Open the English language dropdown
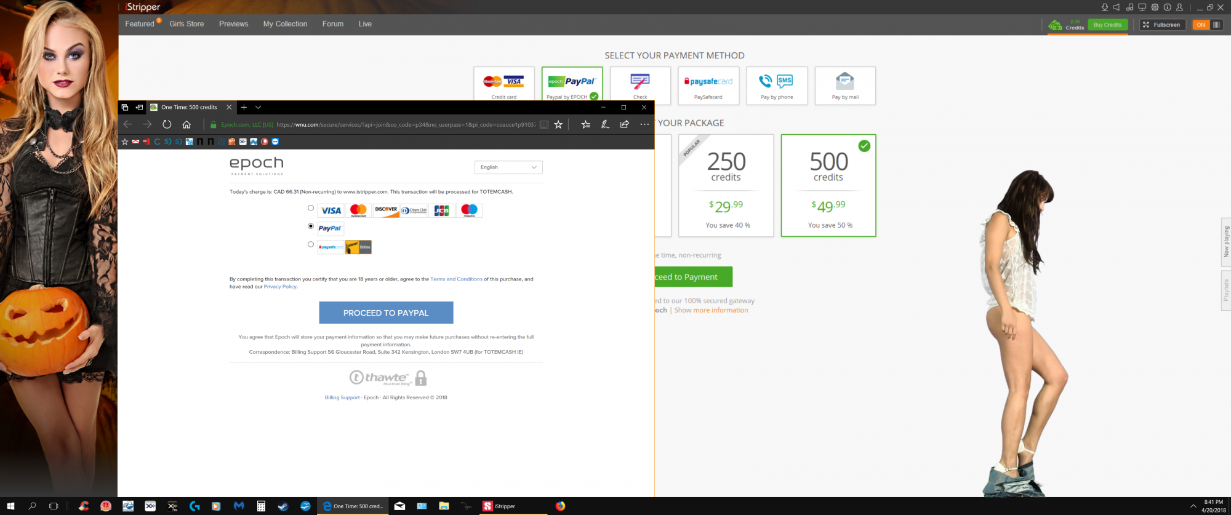 coord(508,167)
